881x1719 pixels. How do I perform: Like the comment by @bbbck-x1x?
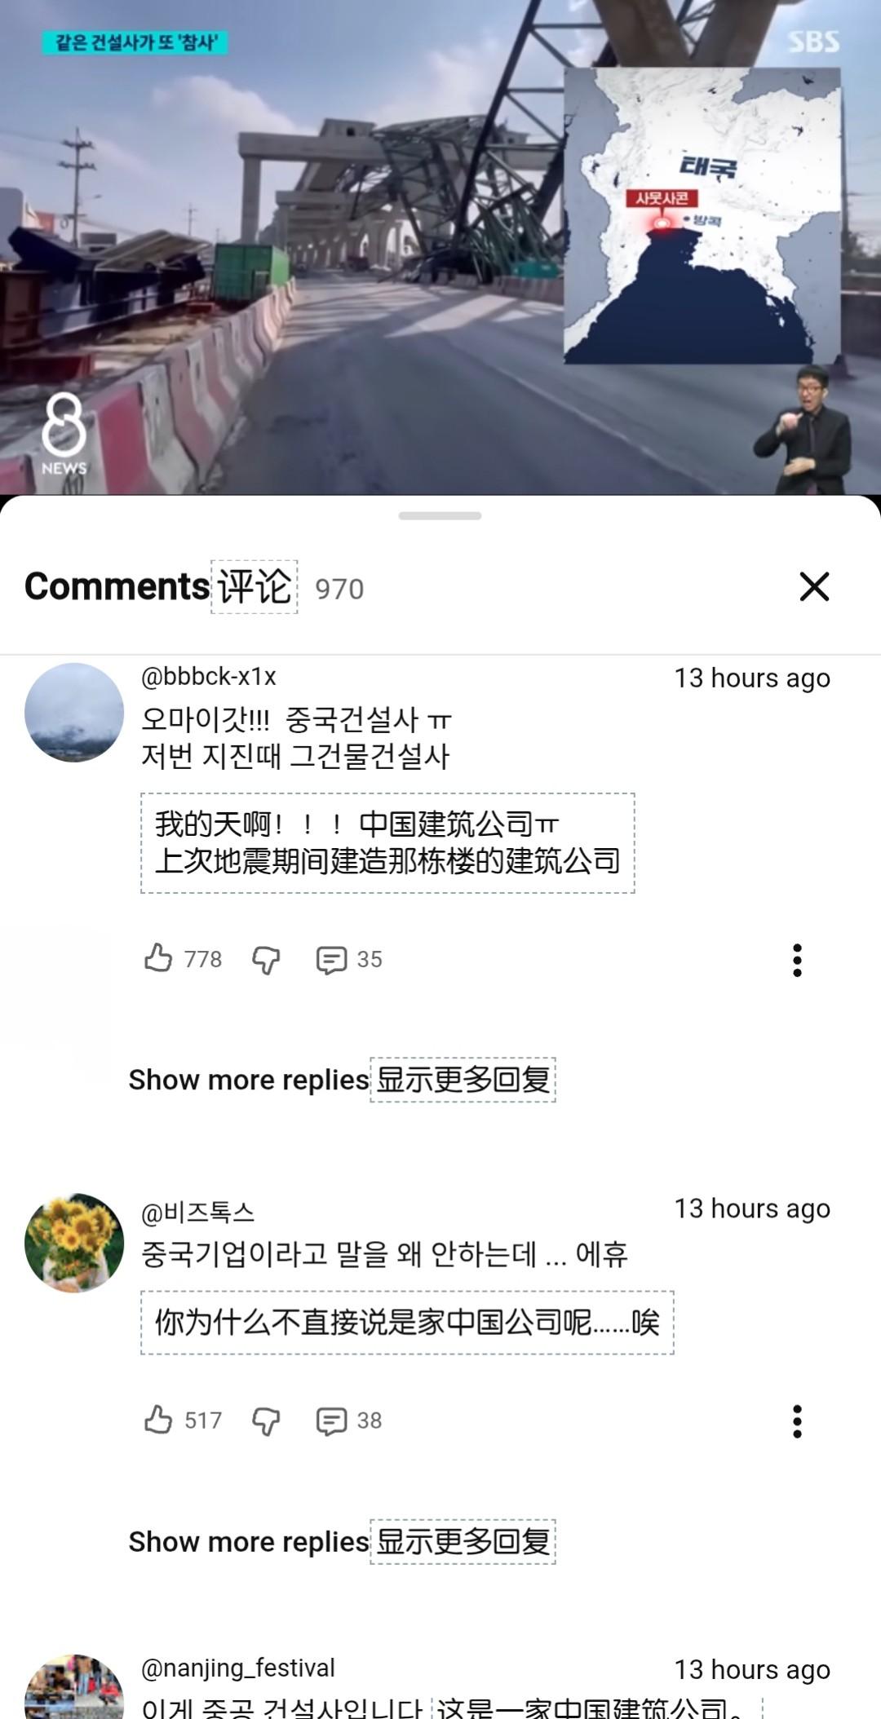(158, 958)
